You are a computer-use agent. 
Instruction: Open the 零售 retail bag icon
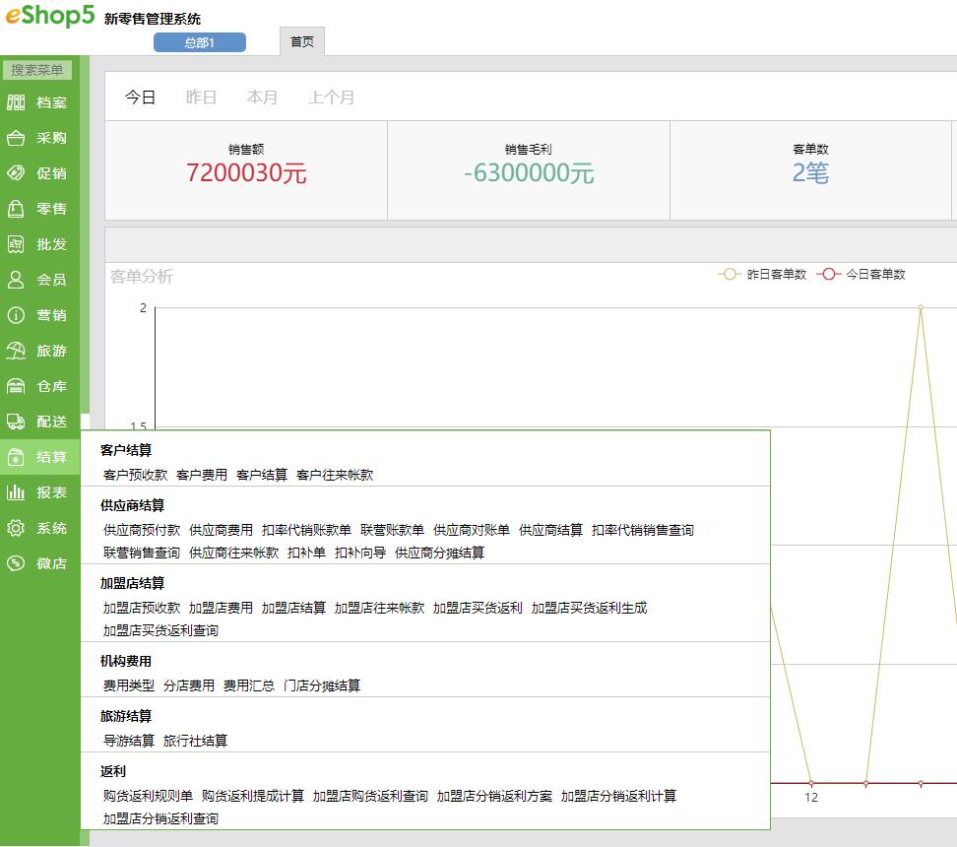16,209
